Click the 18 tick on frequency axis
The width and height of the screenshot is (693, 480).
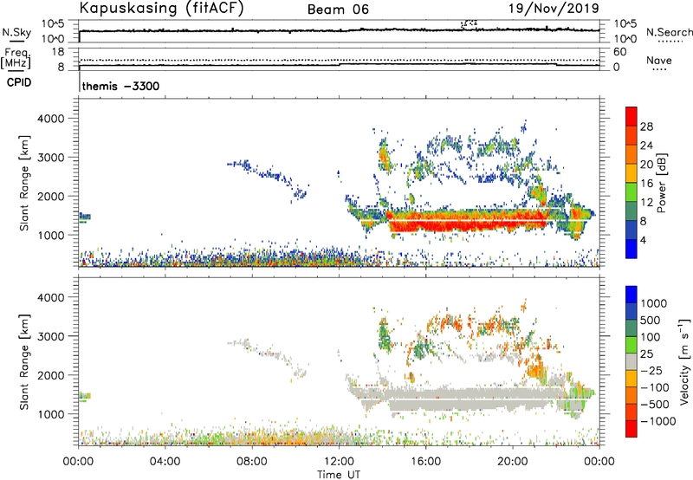(x=58, y=52)
